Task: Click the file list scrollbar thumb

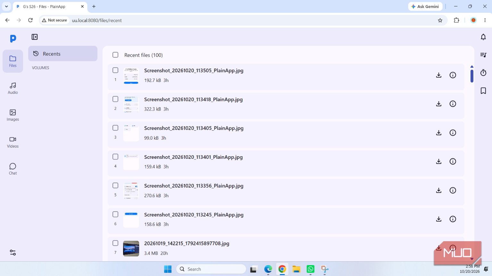Action: point(472,76)
